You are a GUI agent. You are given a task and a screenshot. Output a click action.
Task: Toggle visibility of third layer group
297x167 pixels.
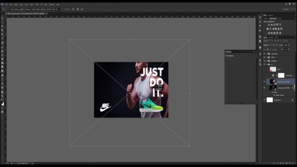pos(265,61)
